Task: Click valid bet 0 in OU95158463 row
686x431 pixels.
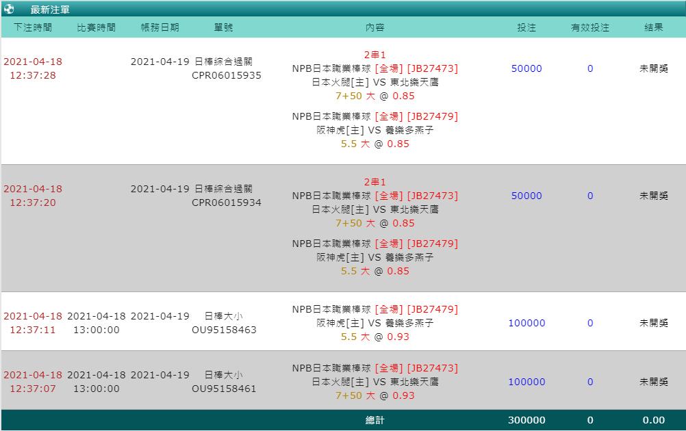Action: 589,323
